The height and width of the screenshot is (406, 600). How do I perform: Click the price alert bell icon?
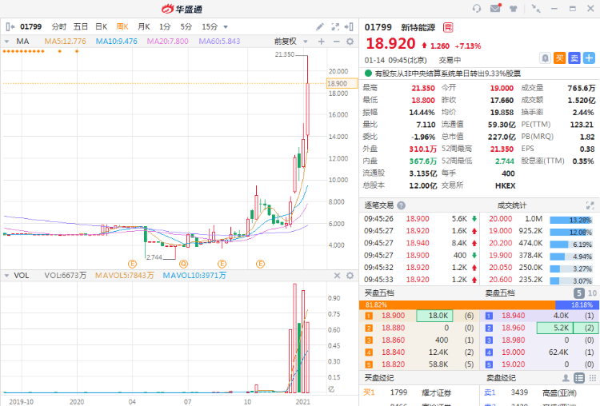[545, 58]
